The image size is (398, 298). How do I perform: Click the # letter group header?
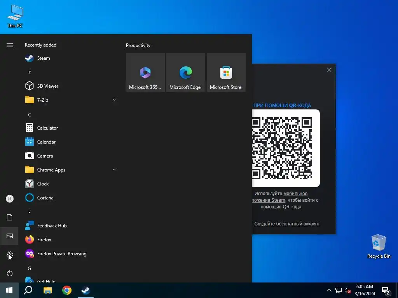30,73
